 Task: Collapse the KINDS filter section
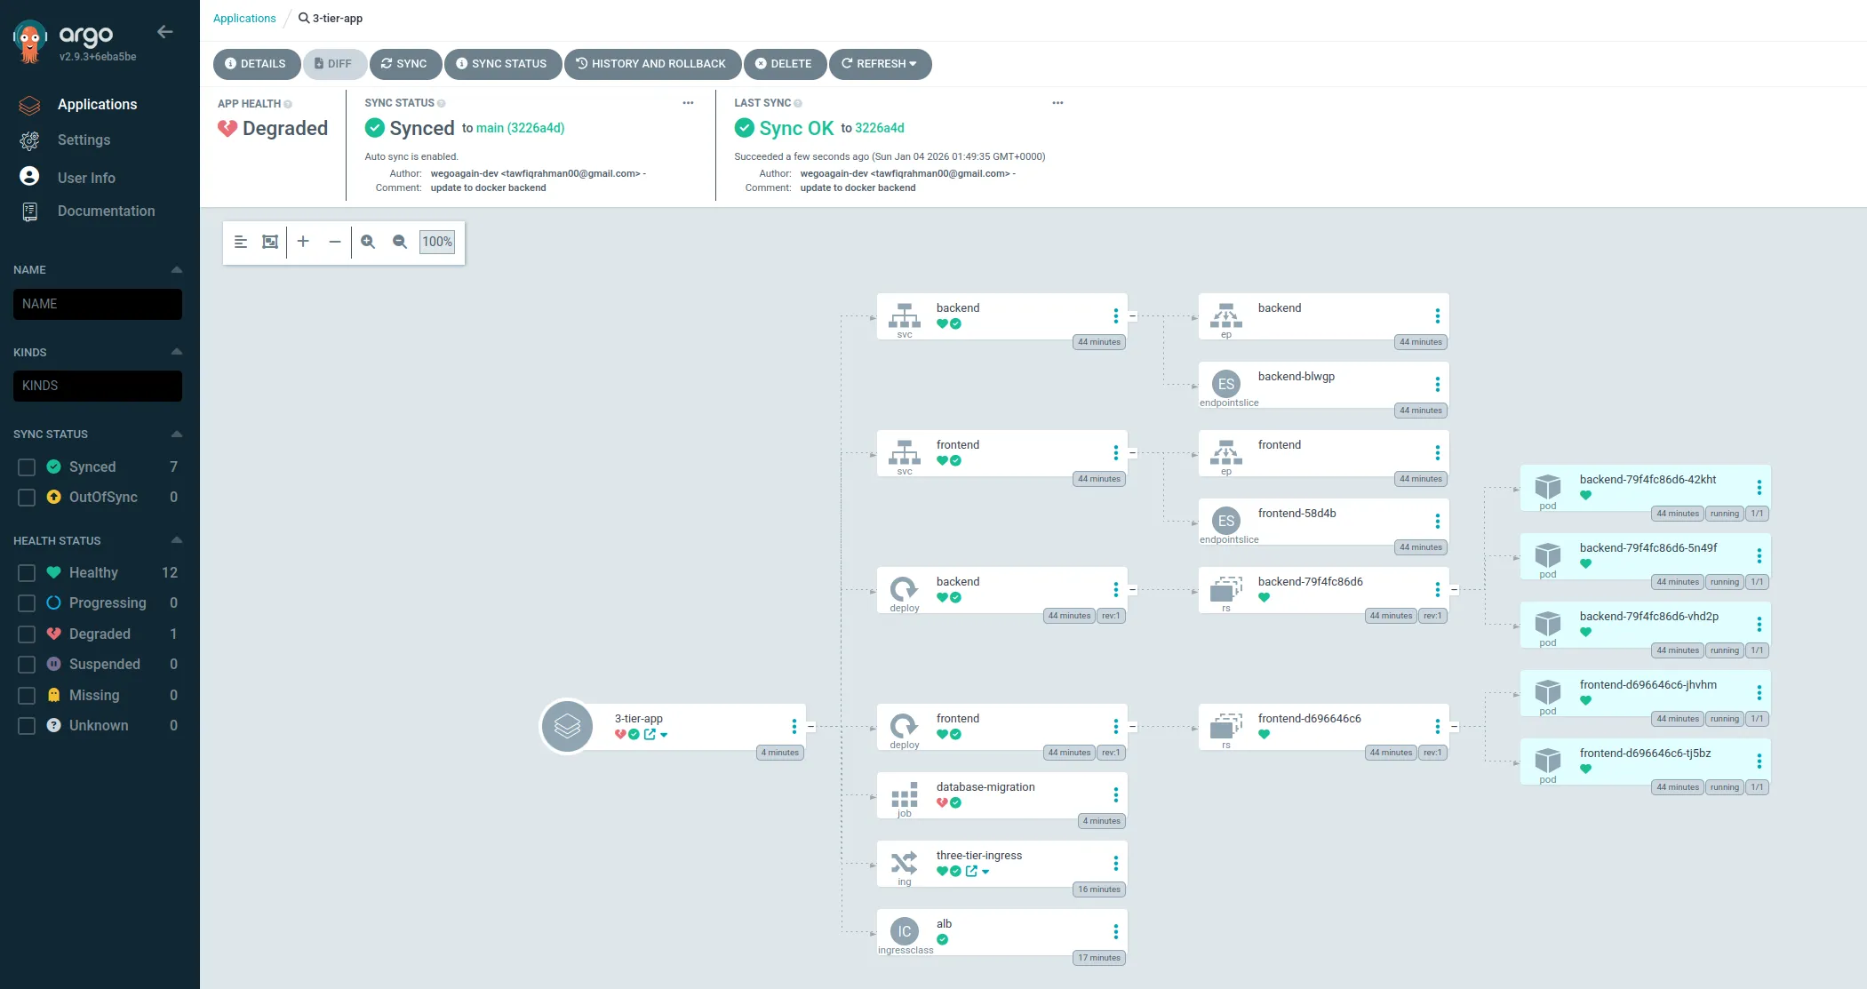[x=176, y=352]
